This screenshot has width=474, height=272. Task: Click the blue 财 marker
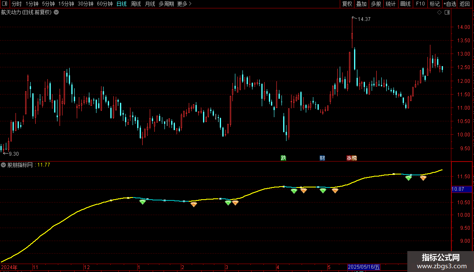tap(322, 158)
